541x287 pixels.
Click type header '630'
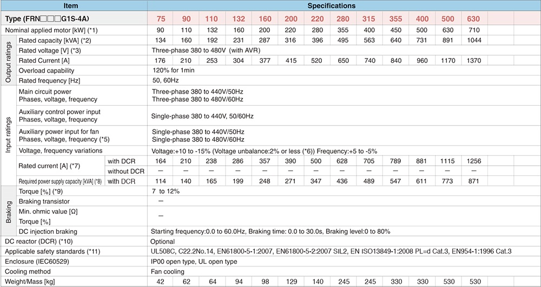(473, 19)
